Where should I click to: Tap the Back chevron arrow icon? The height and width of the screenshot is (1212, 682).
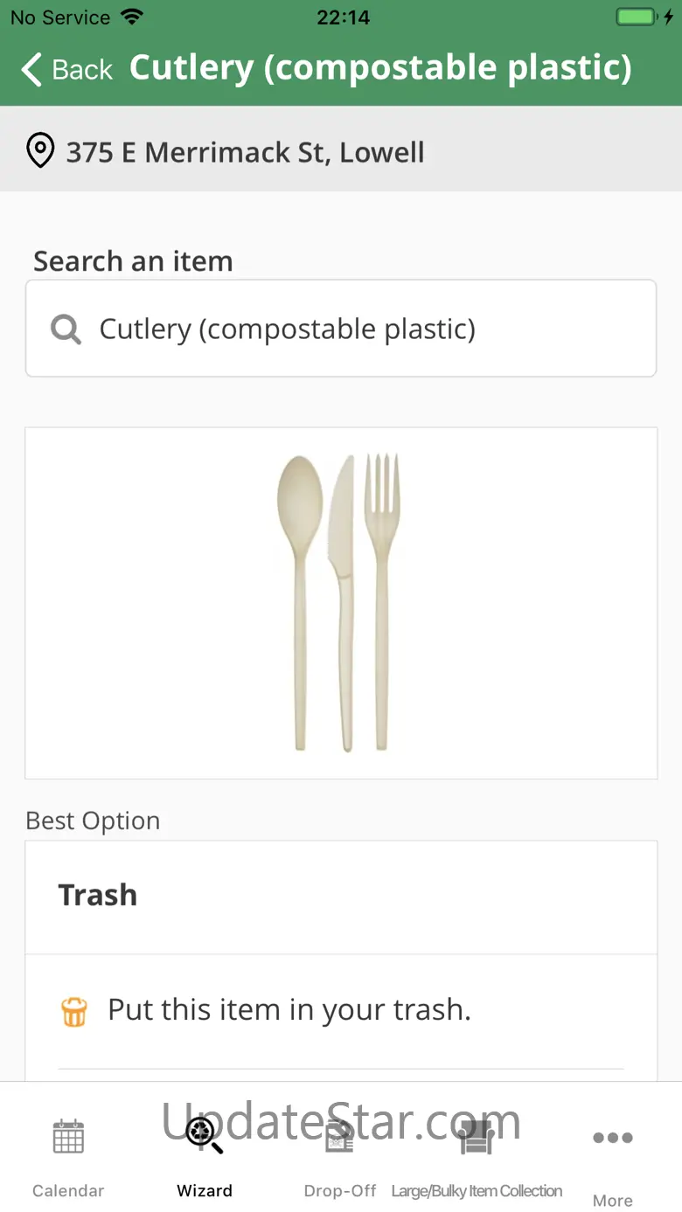31,69
